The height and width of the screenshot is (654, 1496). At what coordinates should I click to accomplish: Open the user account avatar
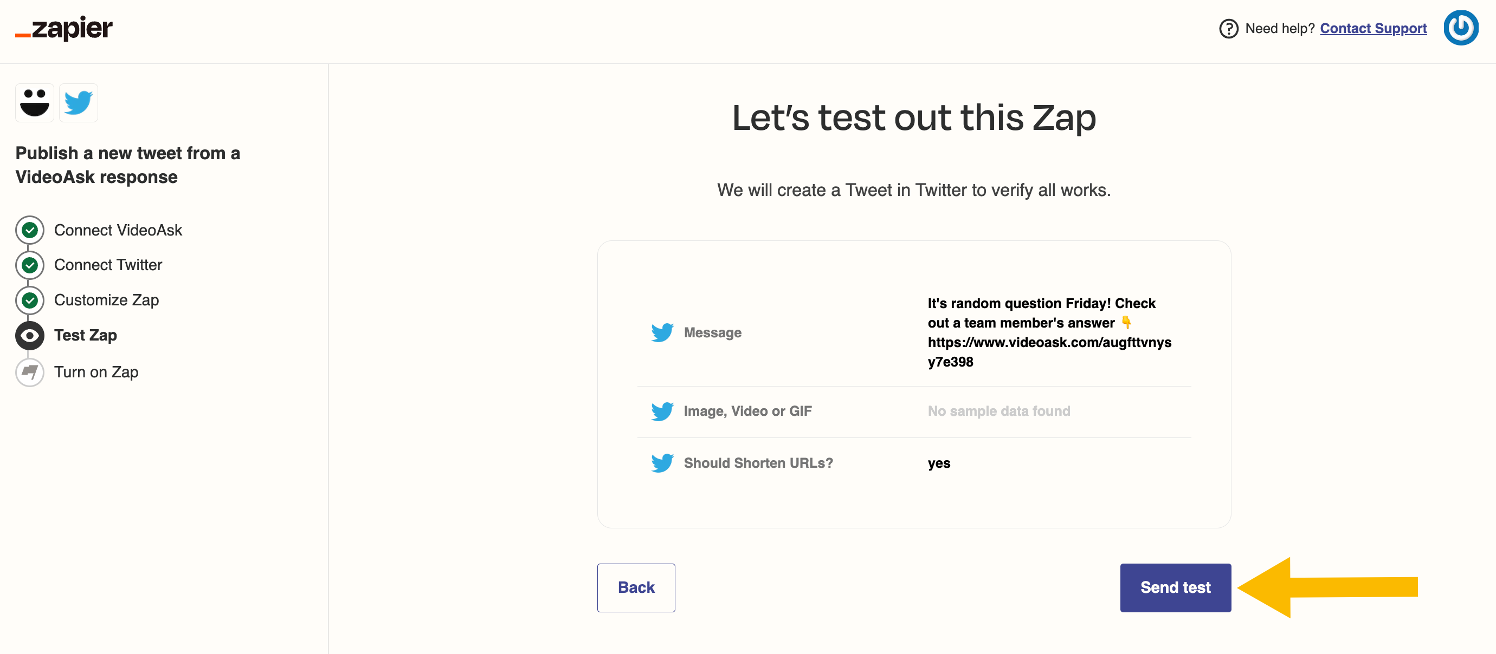pos(1461,28)
